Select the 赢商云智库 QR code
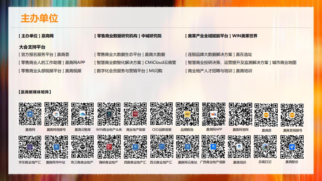Viewport: 322px width, 181px height. point(83,114)
